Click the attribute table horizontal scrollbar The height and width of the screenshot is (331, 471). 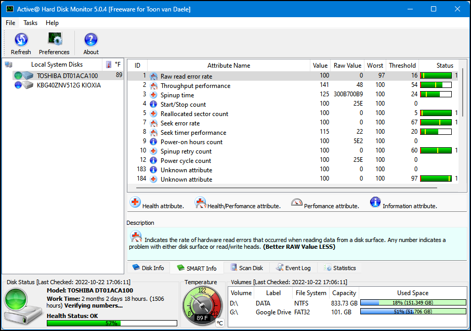pyautogui.click(x=286, y=188)
